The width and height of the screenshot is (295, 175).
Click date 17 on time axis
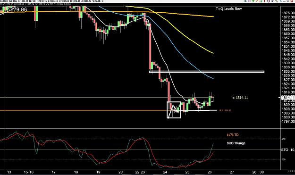click(x=54, y=172)
